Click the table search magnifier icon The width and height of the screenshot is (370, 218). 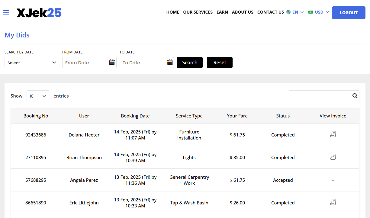(355, 96)
